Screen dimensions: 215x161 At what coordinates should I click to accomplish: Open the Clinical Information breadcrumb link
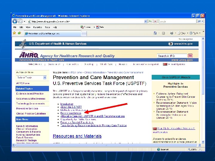[94, 72]
